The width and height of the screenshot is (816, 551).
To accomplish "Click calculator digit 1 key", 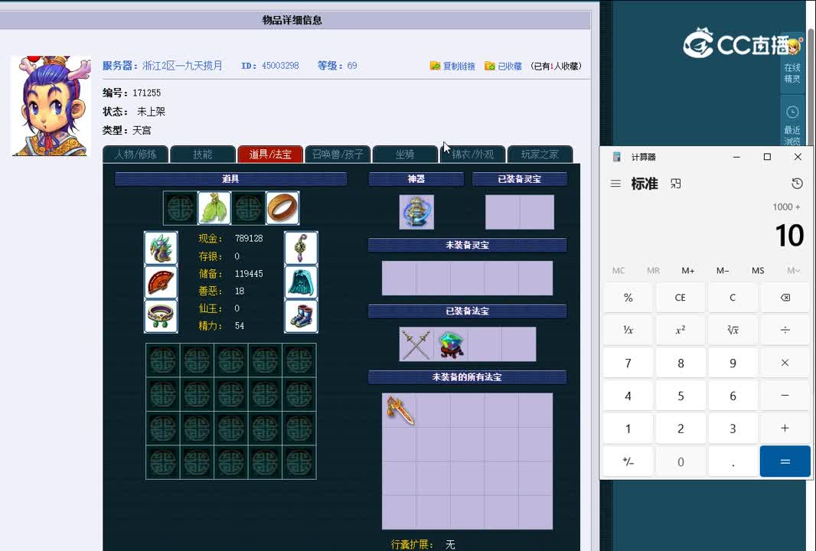I will click(x=628, y=429).
